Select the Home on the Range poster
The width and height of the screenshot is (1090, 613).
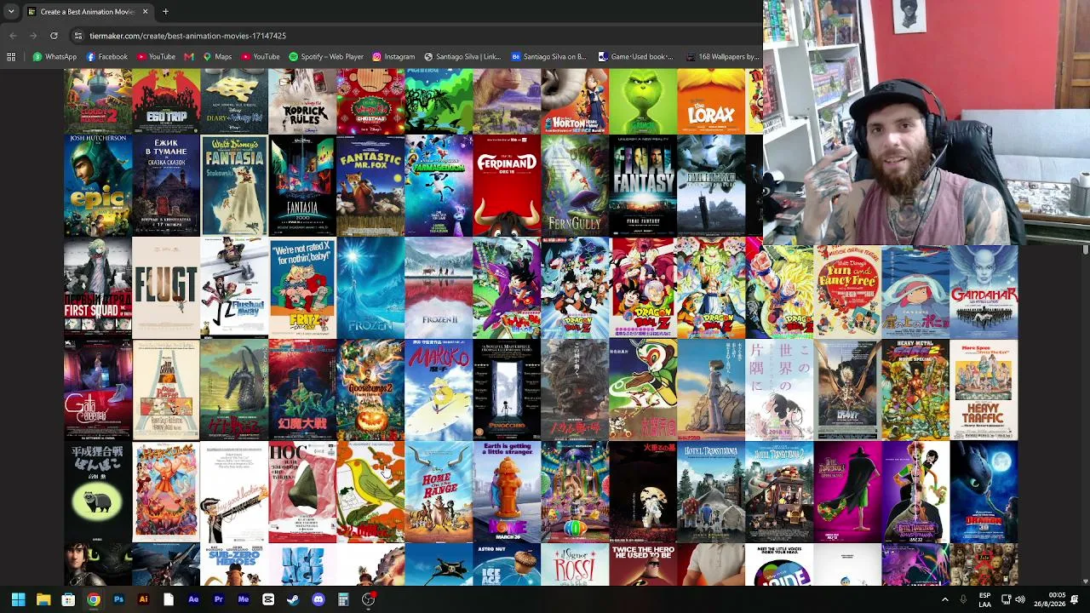439,492
